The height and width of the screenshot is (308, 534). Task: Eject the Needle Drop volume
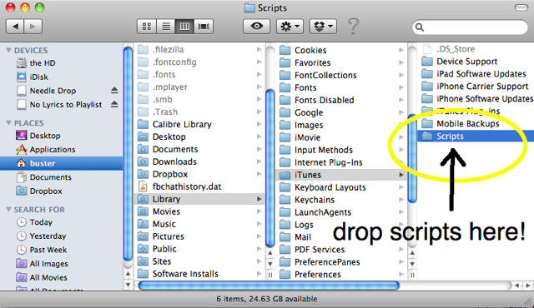[x=114, y=91]
